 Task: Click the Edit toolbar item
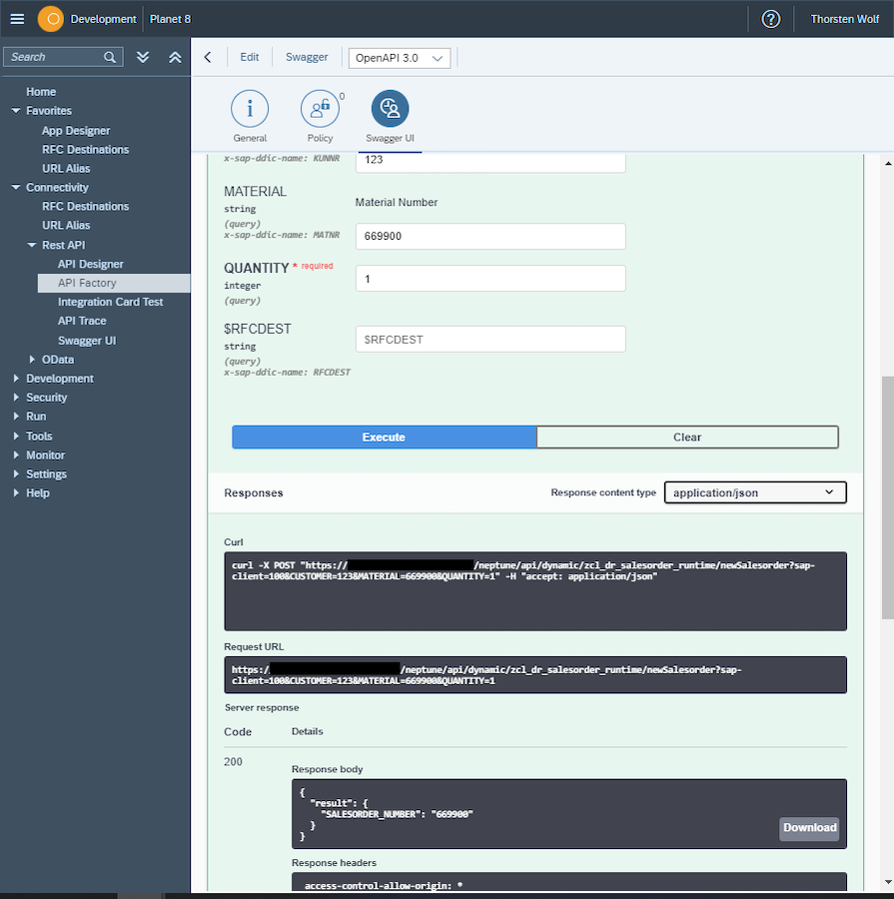click(249, 57)
